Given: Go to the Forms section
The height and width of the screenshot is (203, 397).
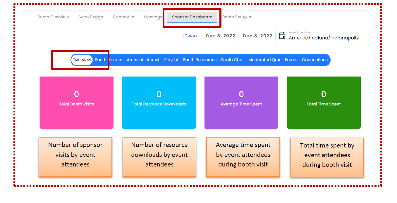Looking at the screenshot, I should [291, 60].
